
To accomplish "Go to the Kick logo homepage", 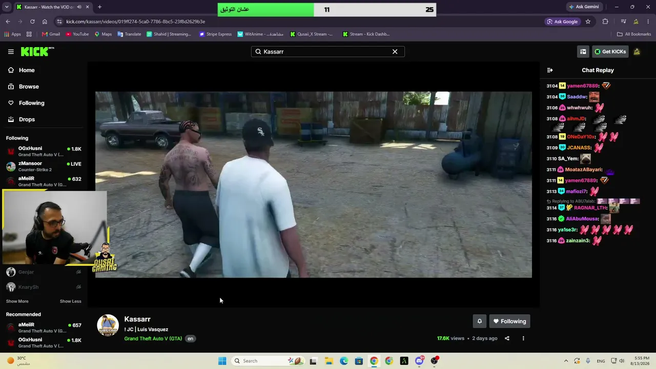I will click(x=37, y=51).
